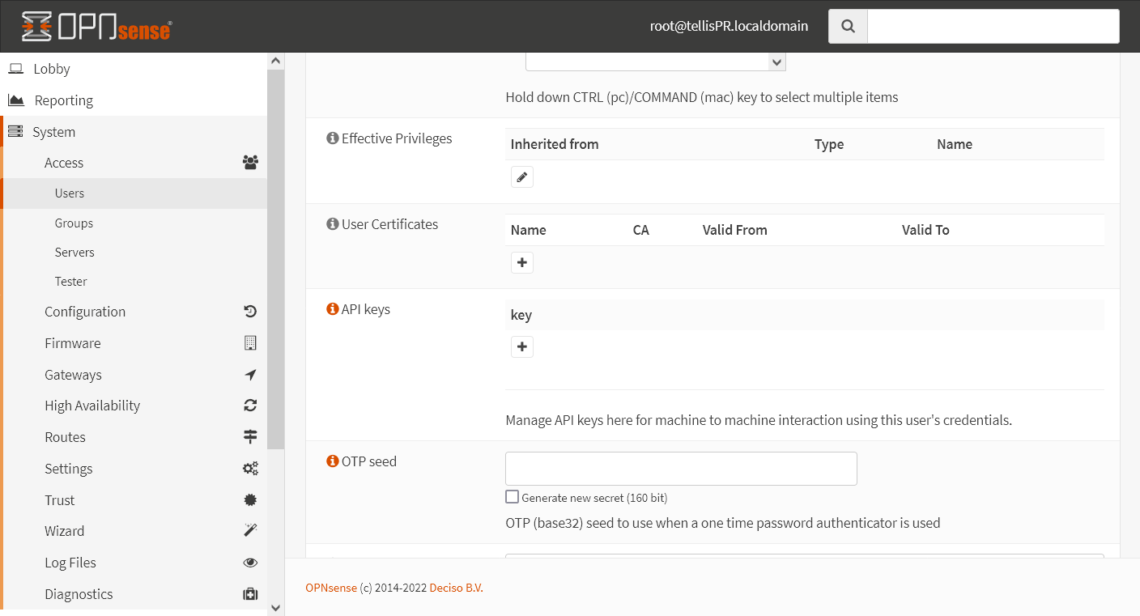Click the Gateways paper plane icon
Screen dimensions: 1140x616
point(250,374)
